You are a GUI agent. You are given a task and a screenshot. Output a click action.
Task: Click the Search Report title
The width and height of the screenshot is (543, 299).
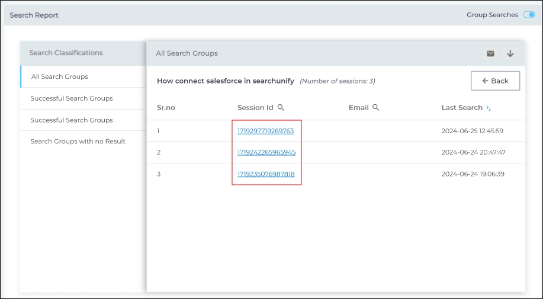[34, 15]
